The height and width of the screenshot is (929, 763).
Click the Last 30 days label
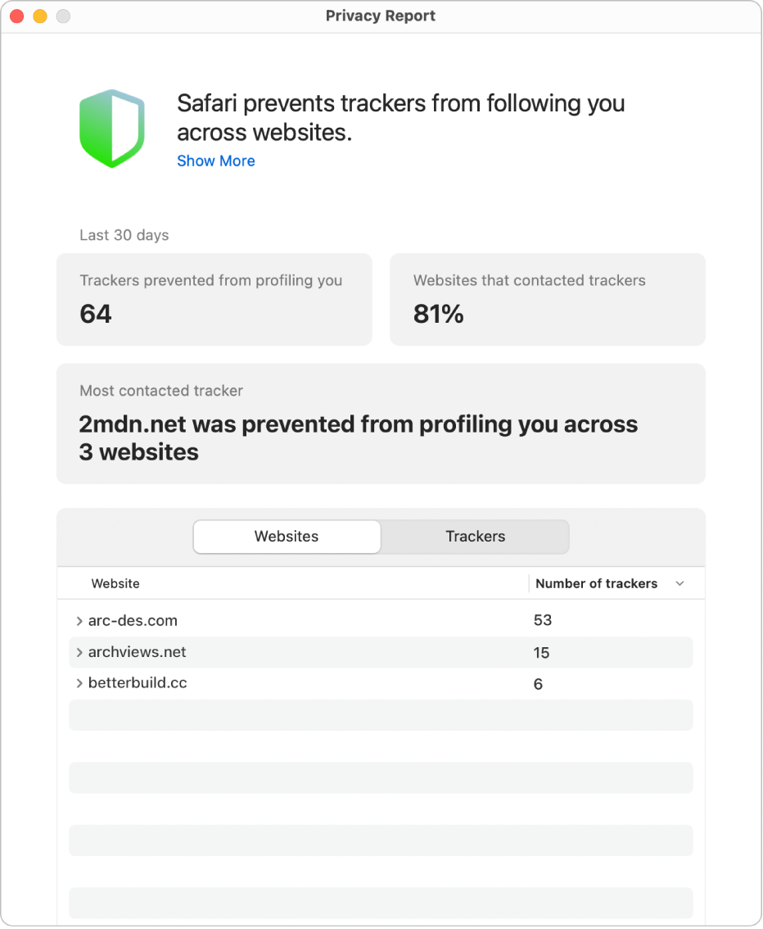[x=124, y=235]
